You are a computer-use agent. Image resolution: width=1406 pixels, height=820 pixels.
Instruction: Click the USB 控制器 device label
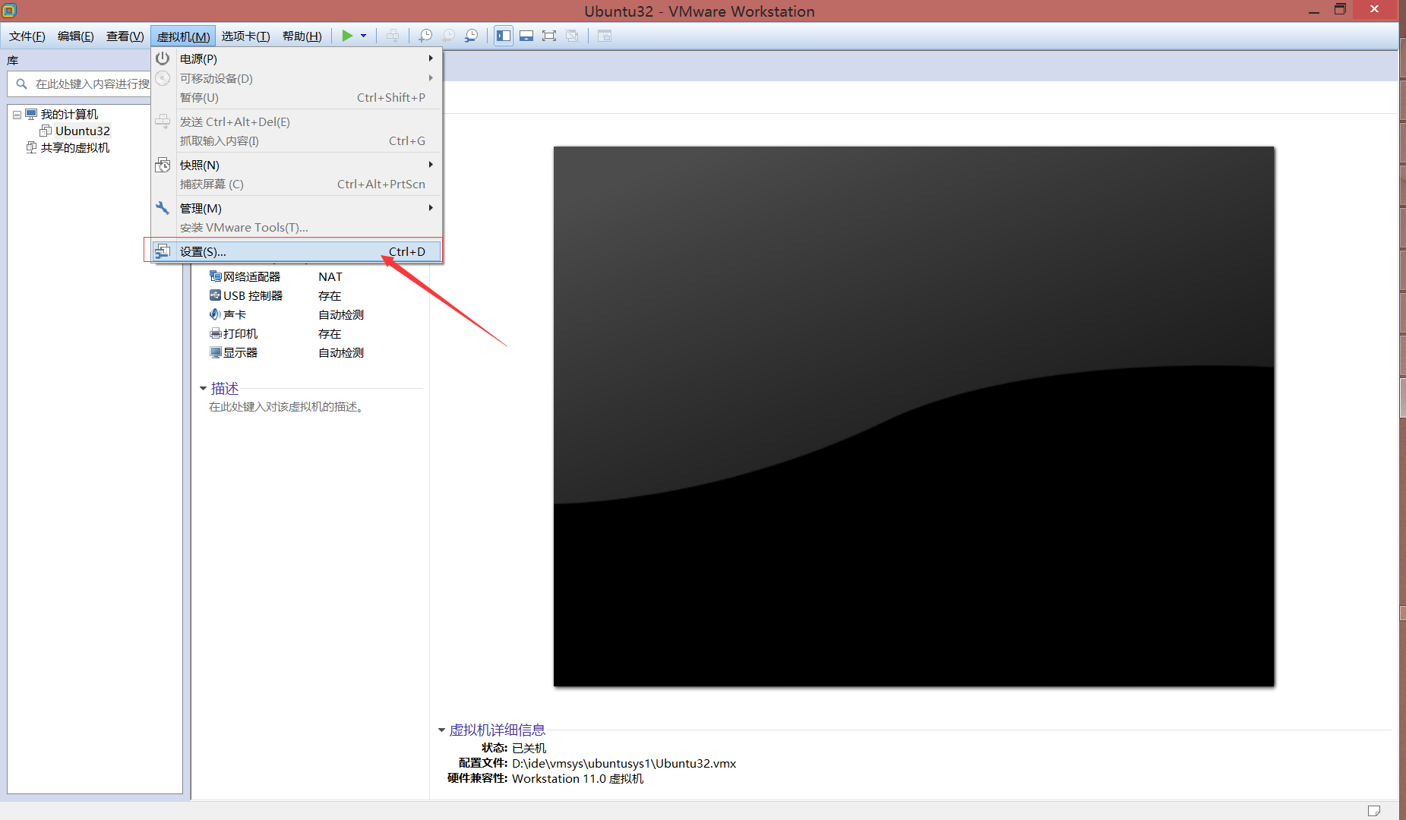tap(253, 295)
